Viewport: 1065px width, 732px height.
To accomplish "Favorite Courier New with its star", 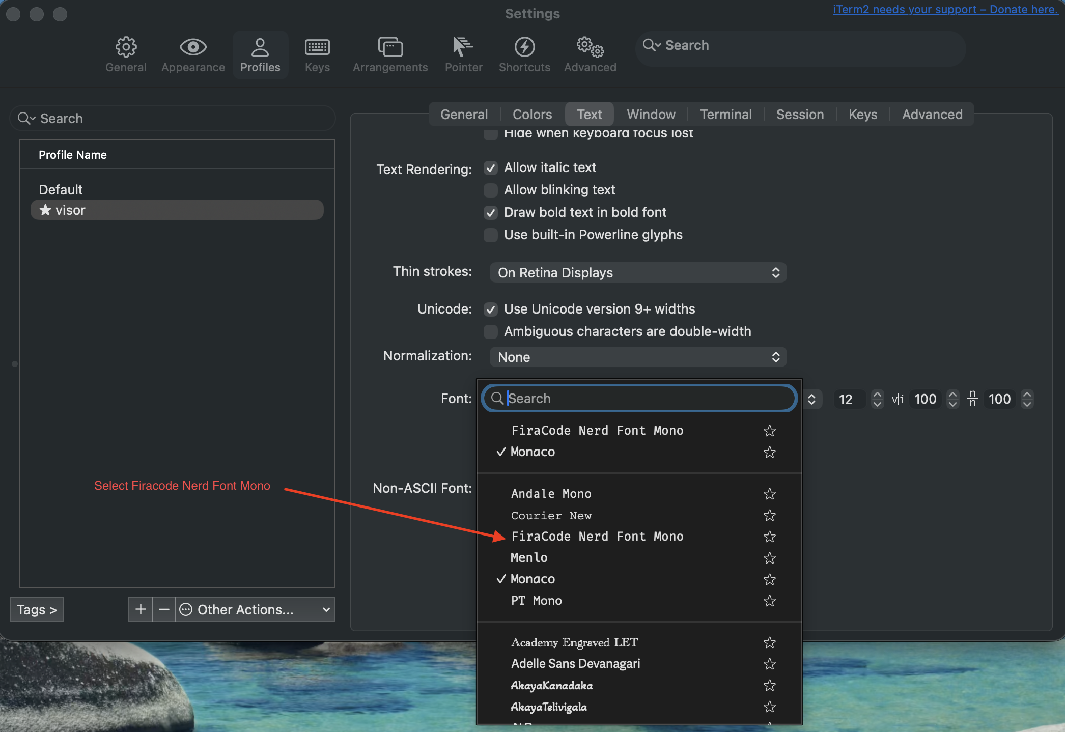I will coord(769,516).
